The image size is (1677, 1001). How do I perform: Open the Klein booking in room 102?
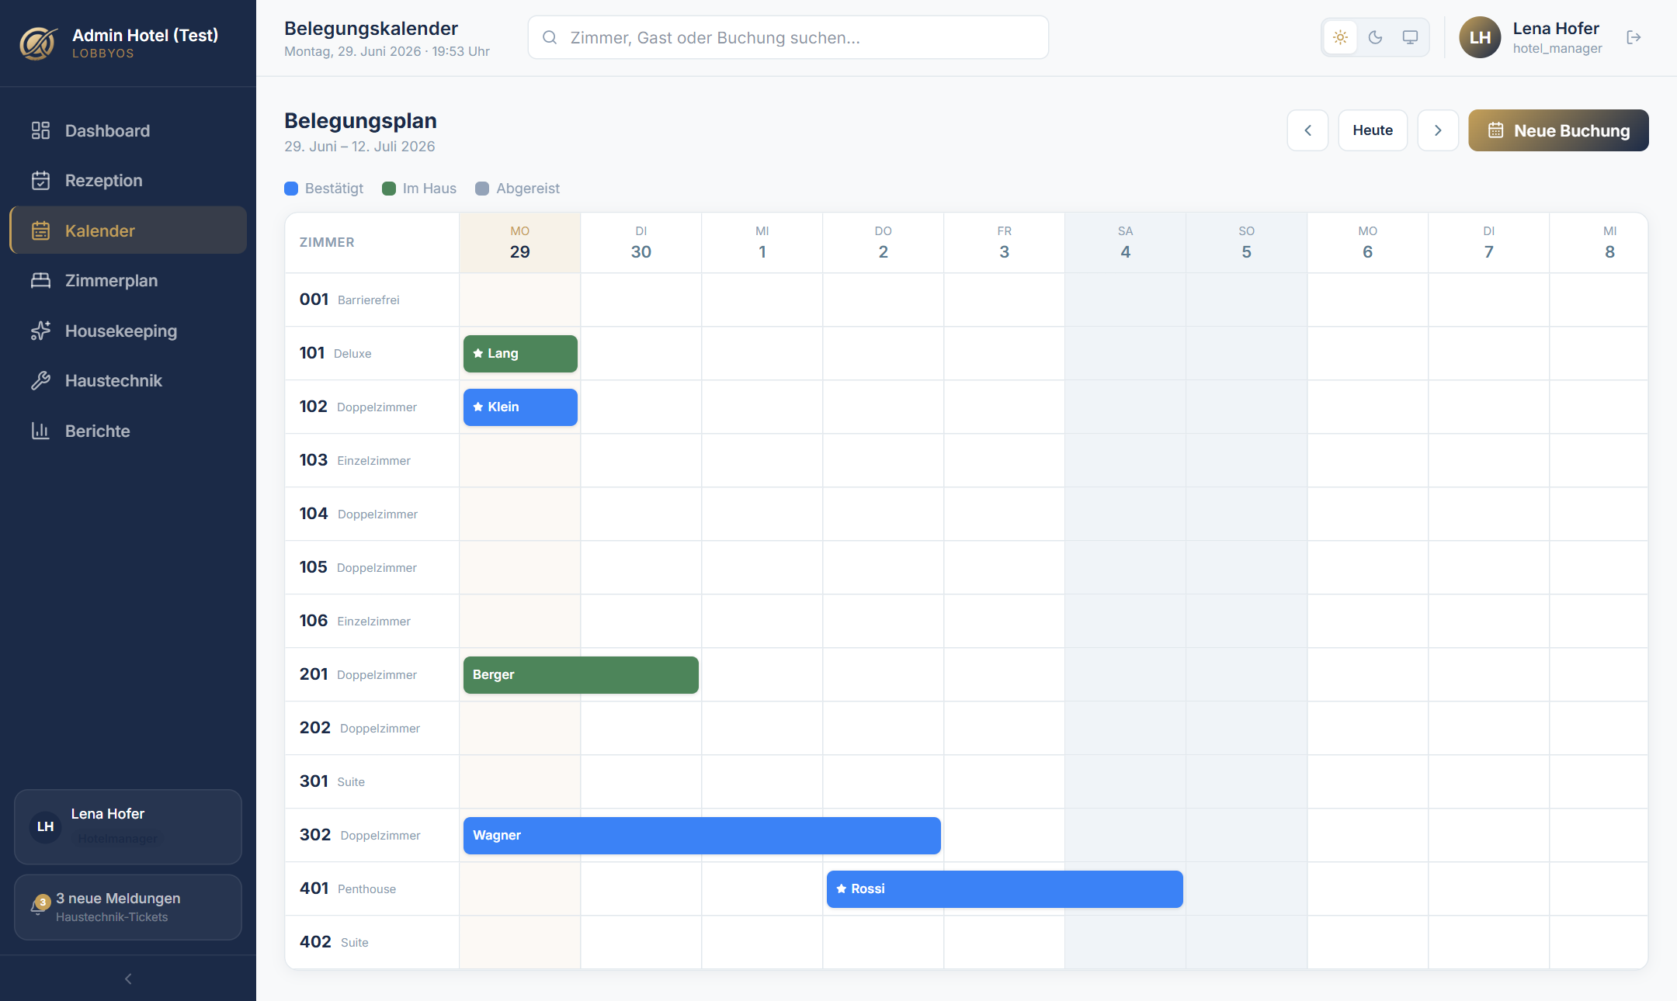[x=520, y=407]
